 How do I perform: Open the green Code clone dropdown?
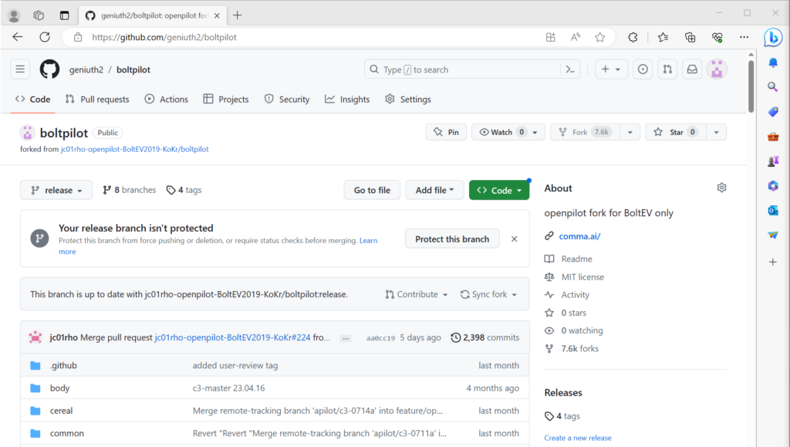click(x=499, y=190)
